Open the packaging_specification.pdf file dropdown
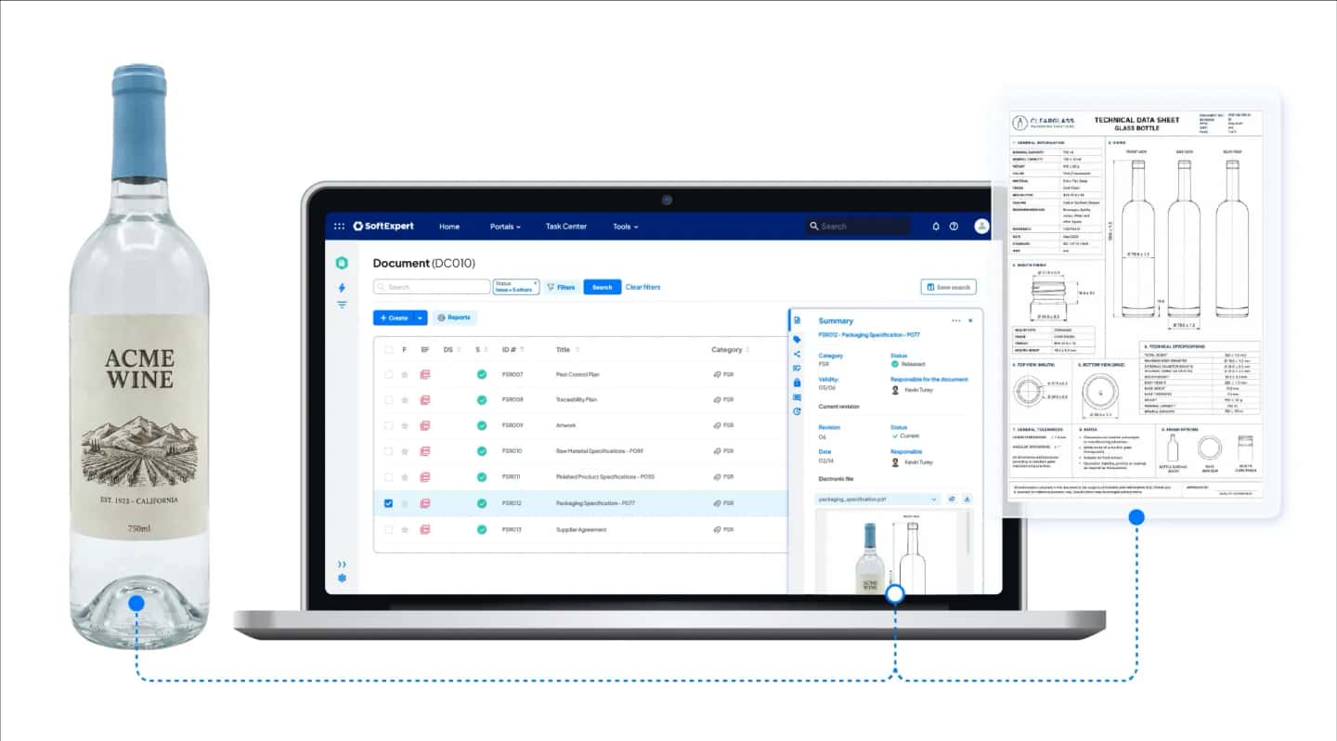The image size is (1337, 741). pos(878,499)
